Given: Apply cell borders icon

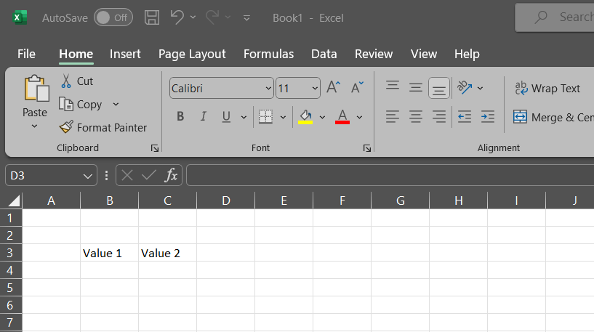Looking at the screenshot, I should tap(265, 116).
